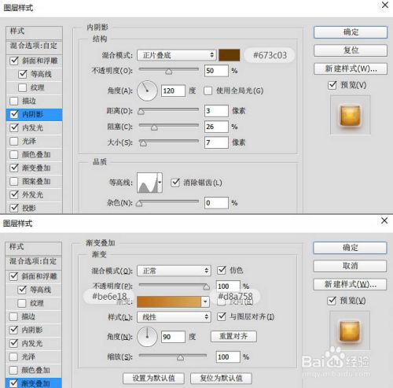Toggle 渐变叠加 checkbox in upper dialog
This screenshot has height=388, width=393.
tap(14, 168)
